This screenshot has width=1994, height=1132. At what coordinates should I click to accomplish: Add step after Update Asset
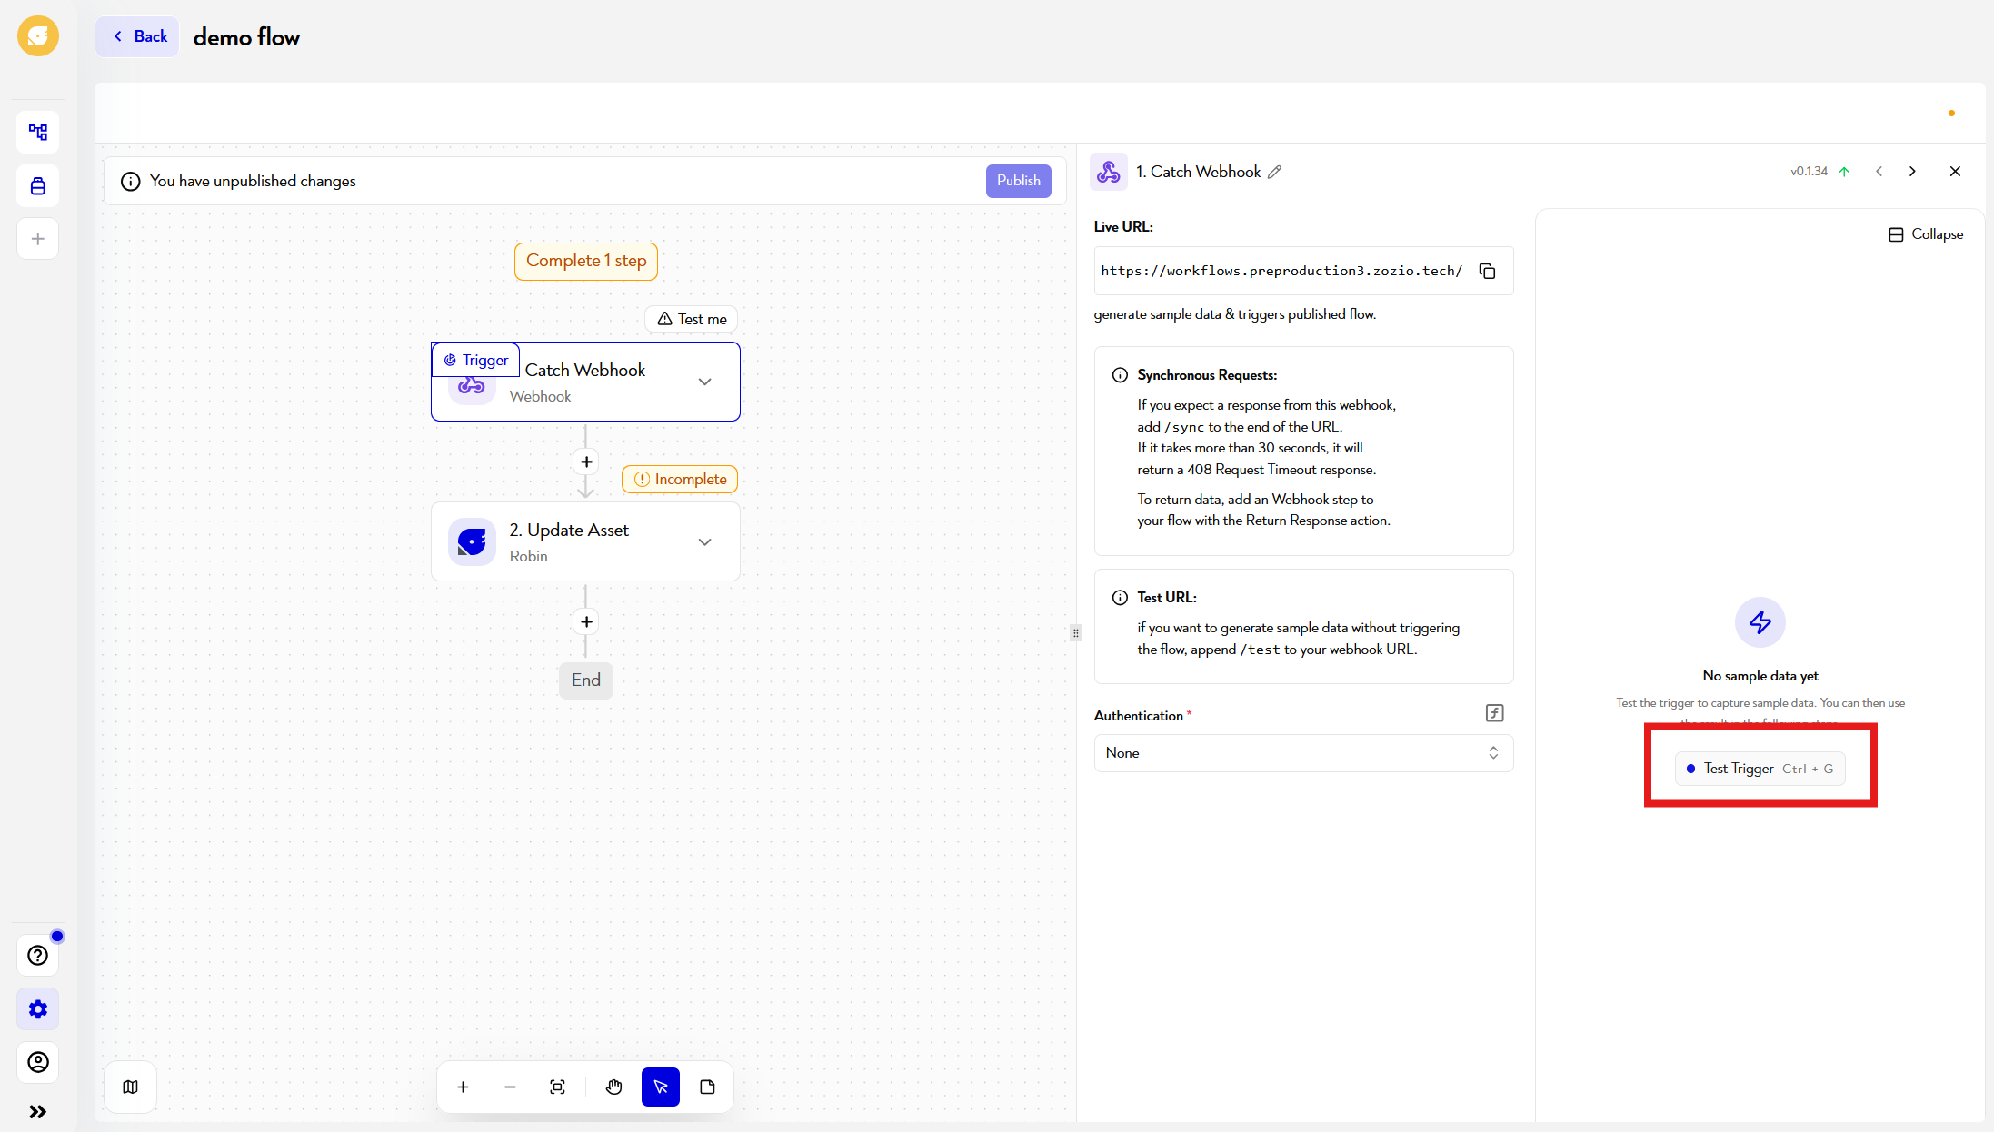point(586,622)
